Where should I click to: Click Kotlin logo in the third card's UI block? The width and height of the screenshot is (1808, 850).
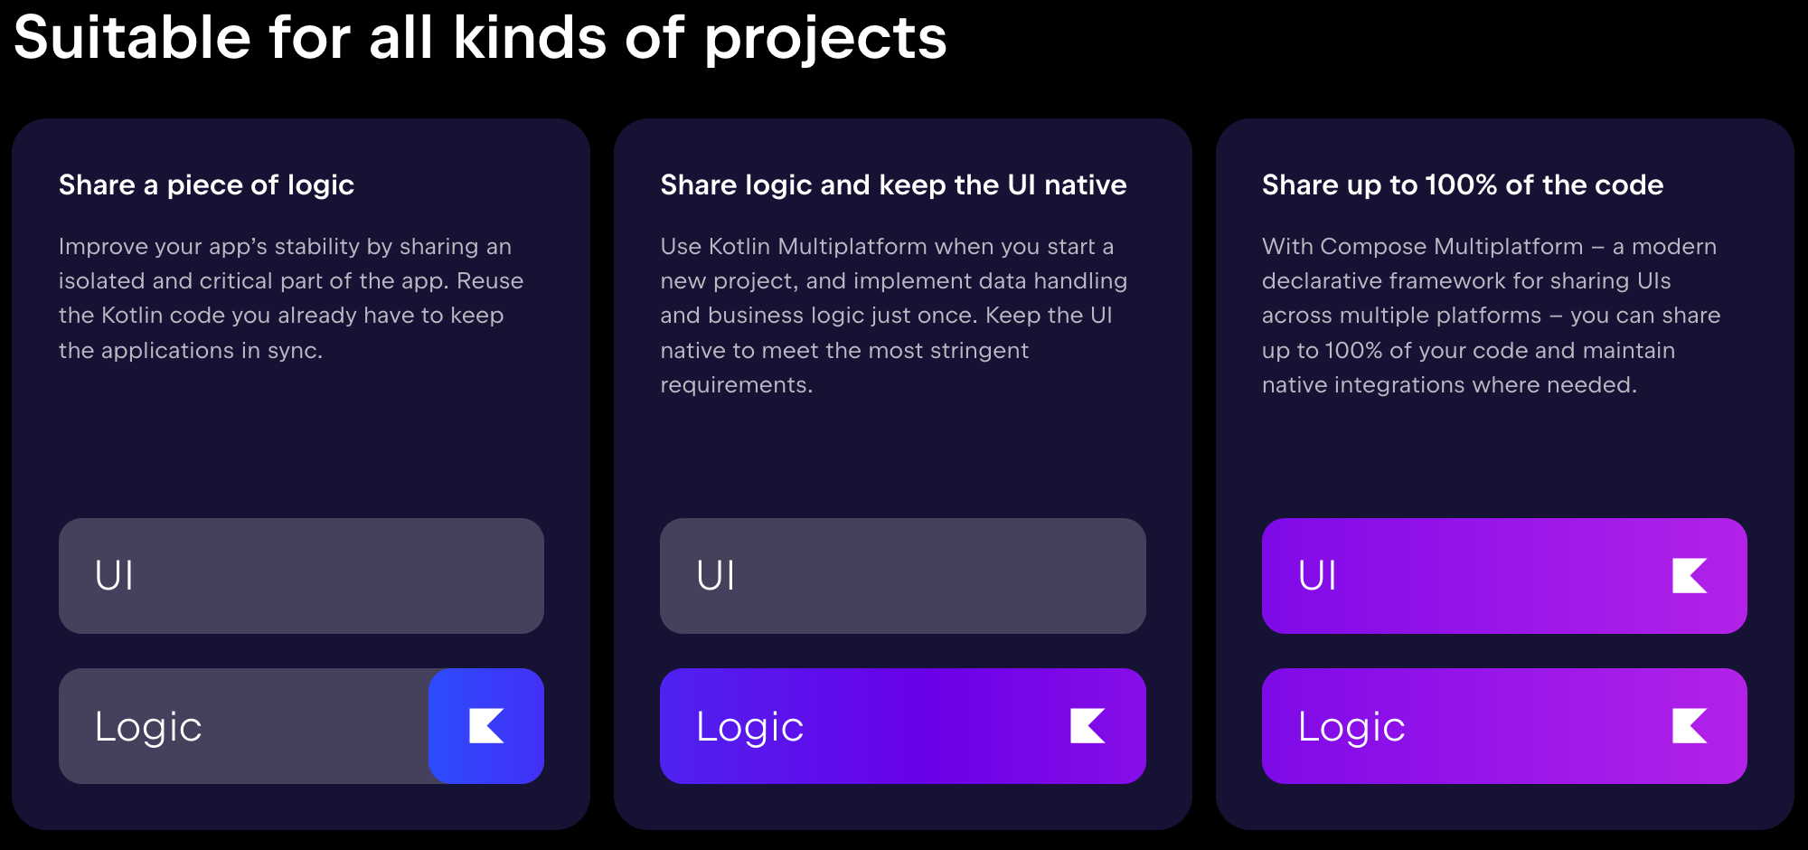tap(1689, 576)
